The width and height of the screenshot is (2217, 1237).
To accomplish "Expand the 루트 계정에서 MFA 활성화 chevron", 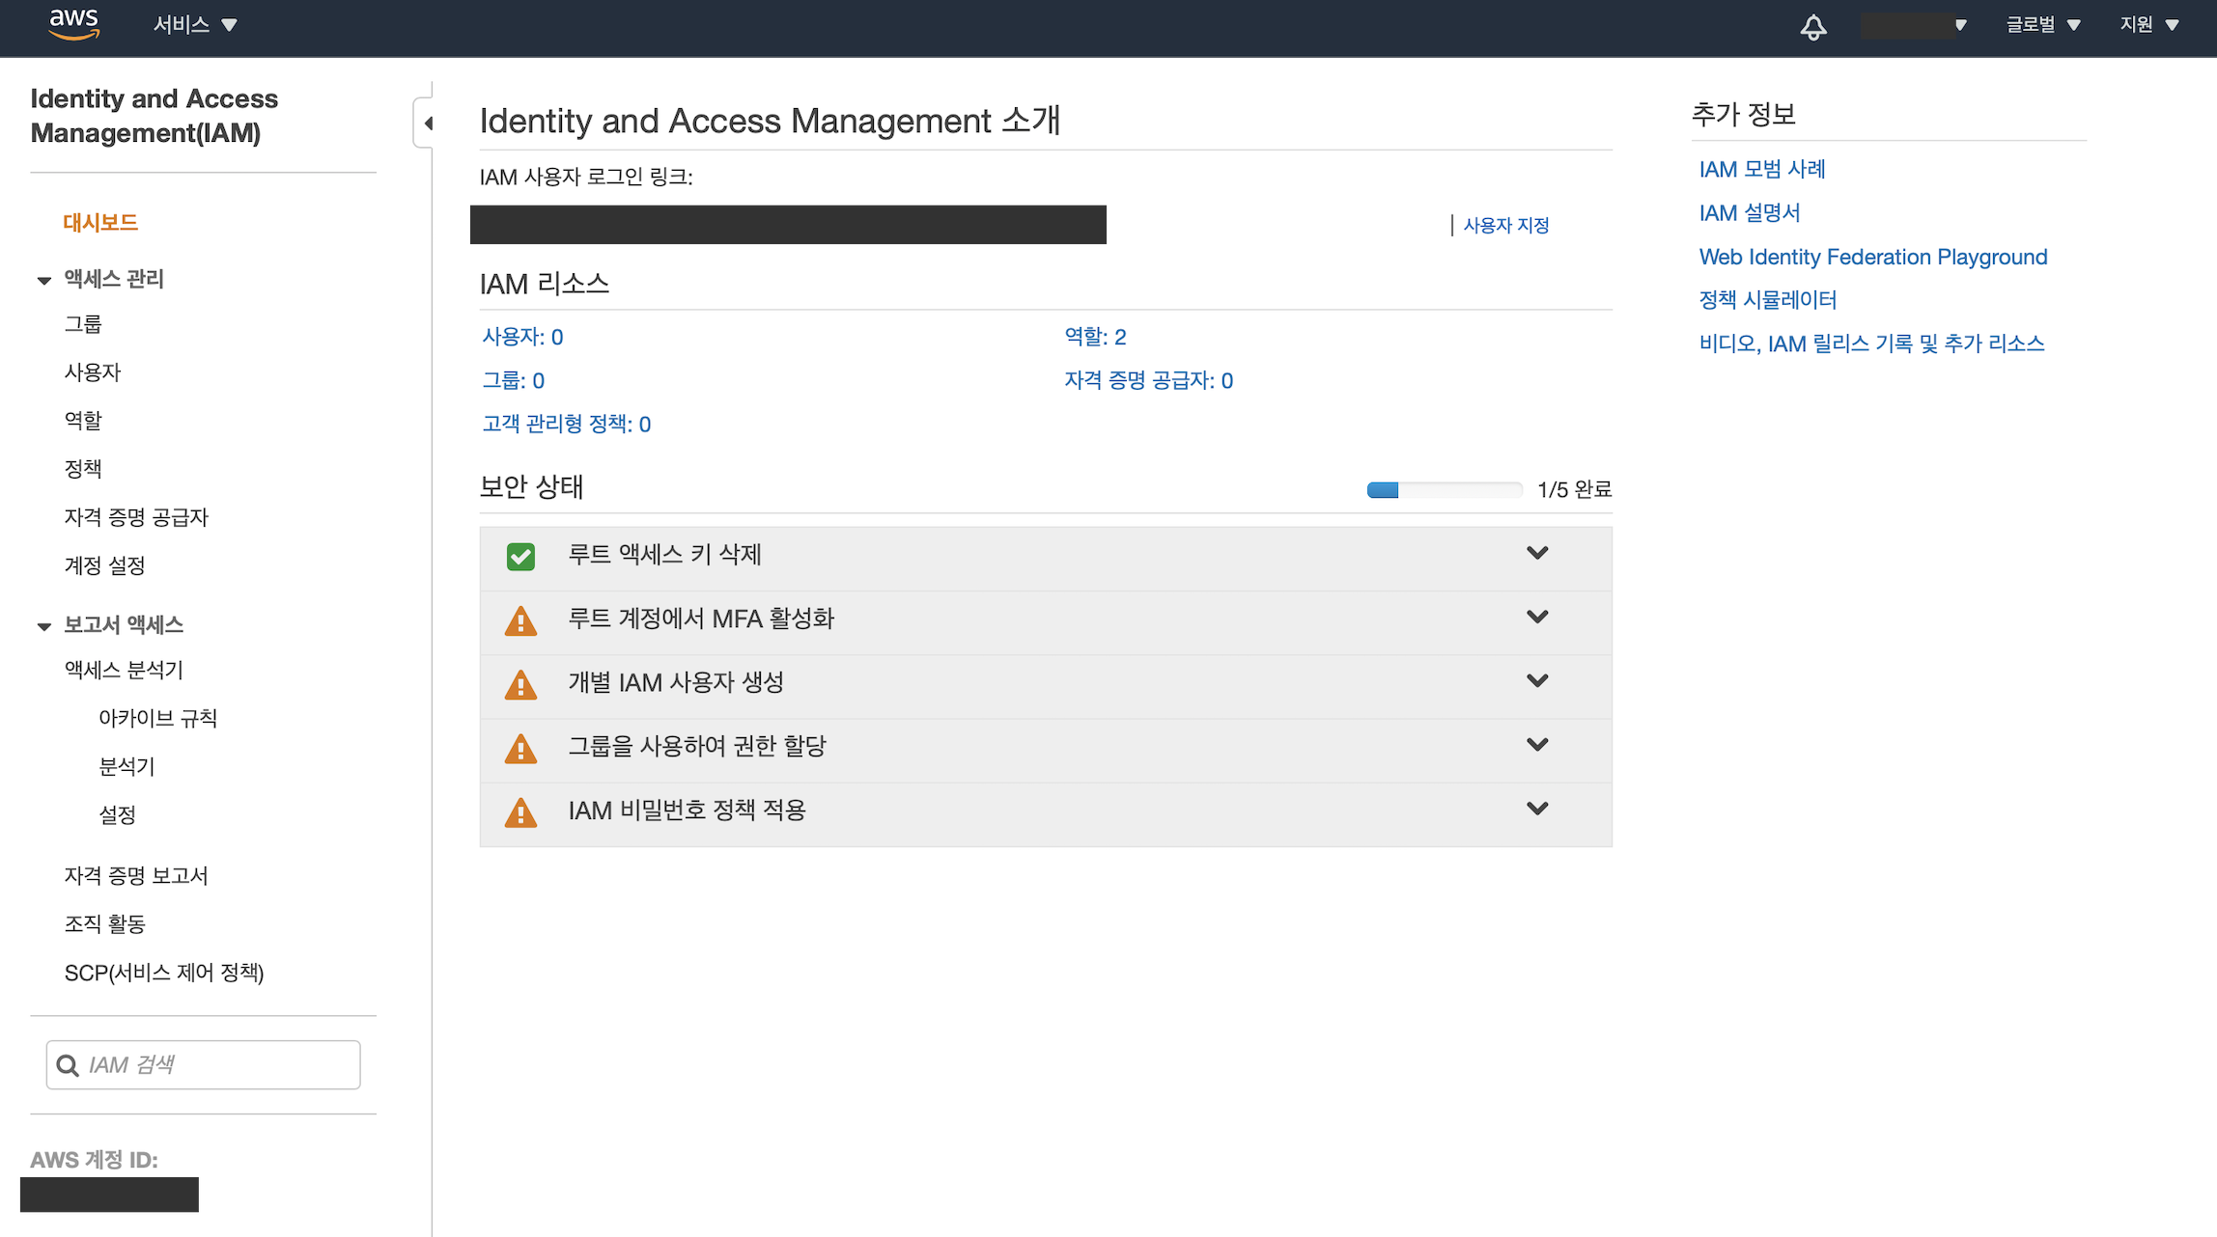I will point(1537,617).
